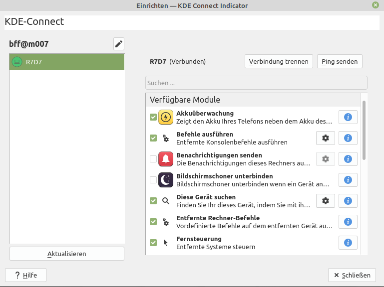This screenshot has width=384, height=287.
Task: Click the red bell Benachrichtigungen icon
Action: (166, 159)
